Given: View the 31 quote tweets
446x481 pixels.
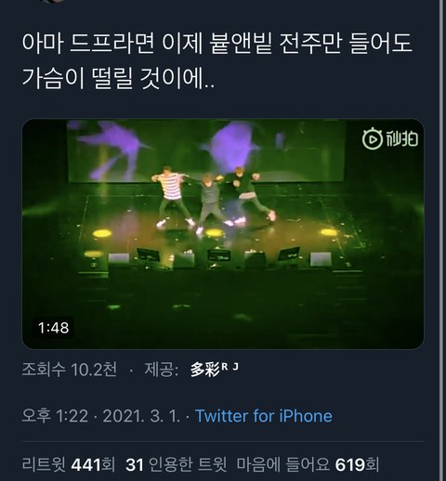Looking at the screenshot, I should tap(176, 464).
